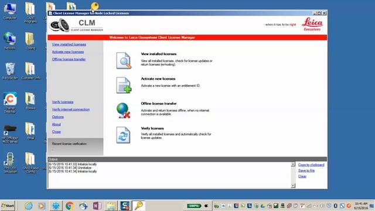
Task: Open the Options link in the sidebar
Action: tap(58, 117)
